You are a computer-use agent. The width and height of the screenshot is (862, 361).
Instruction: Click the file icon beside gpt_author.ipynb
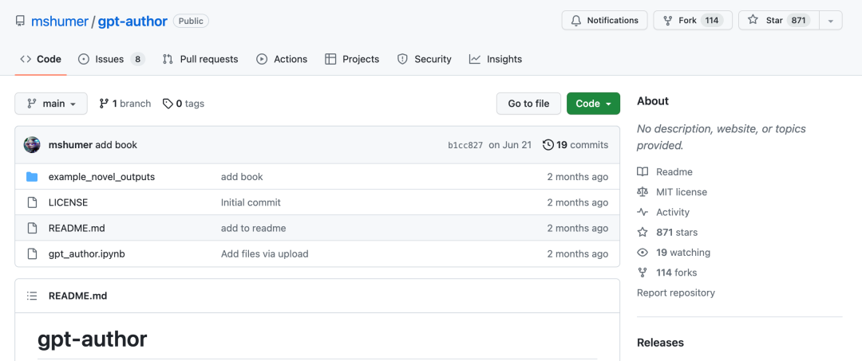(32, 253)
